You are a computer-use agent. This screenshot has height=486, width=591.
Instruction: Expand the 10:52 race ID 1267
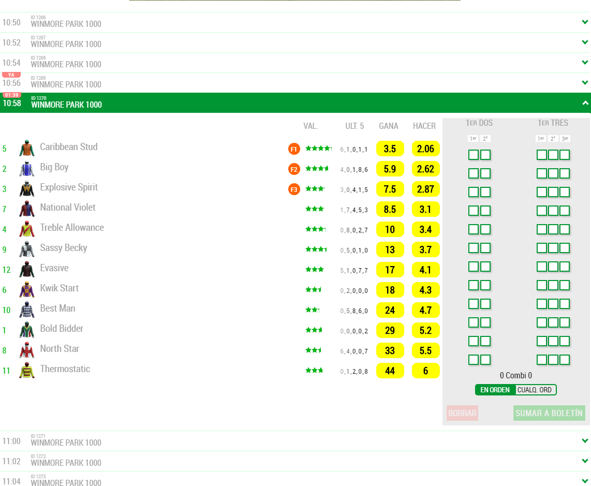585,42
